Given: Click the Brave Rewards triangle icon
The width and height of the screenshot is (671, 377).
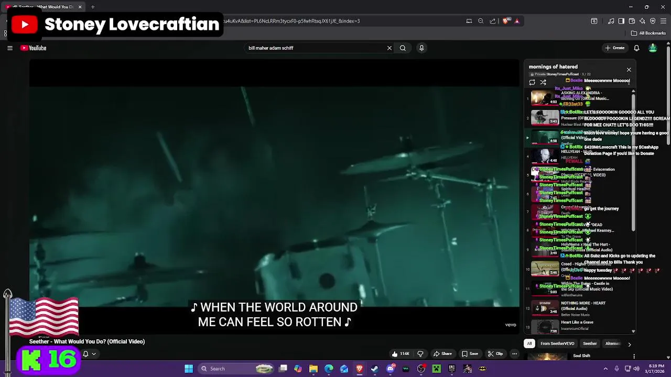Looking at the screenshot, I should (517, 21).
